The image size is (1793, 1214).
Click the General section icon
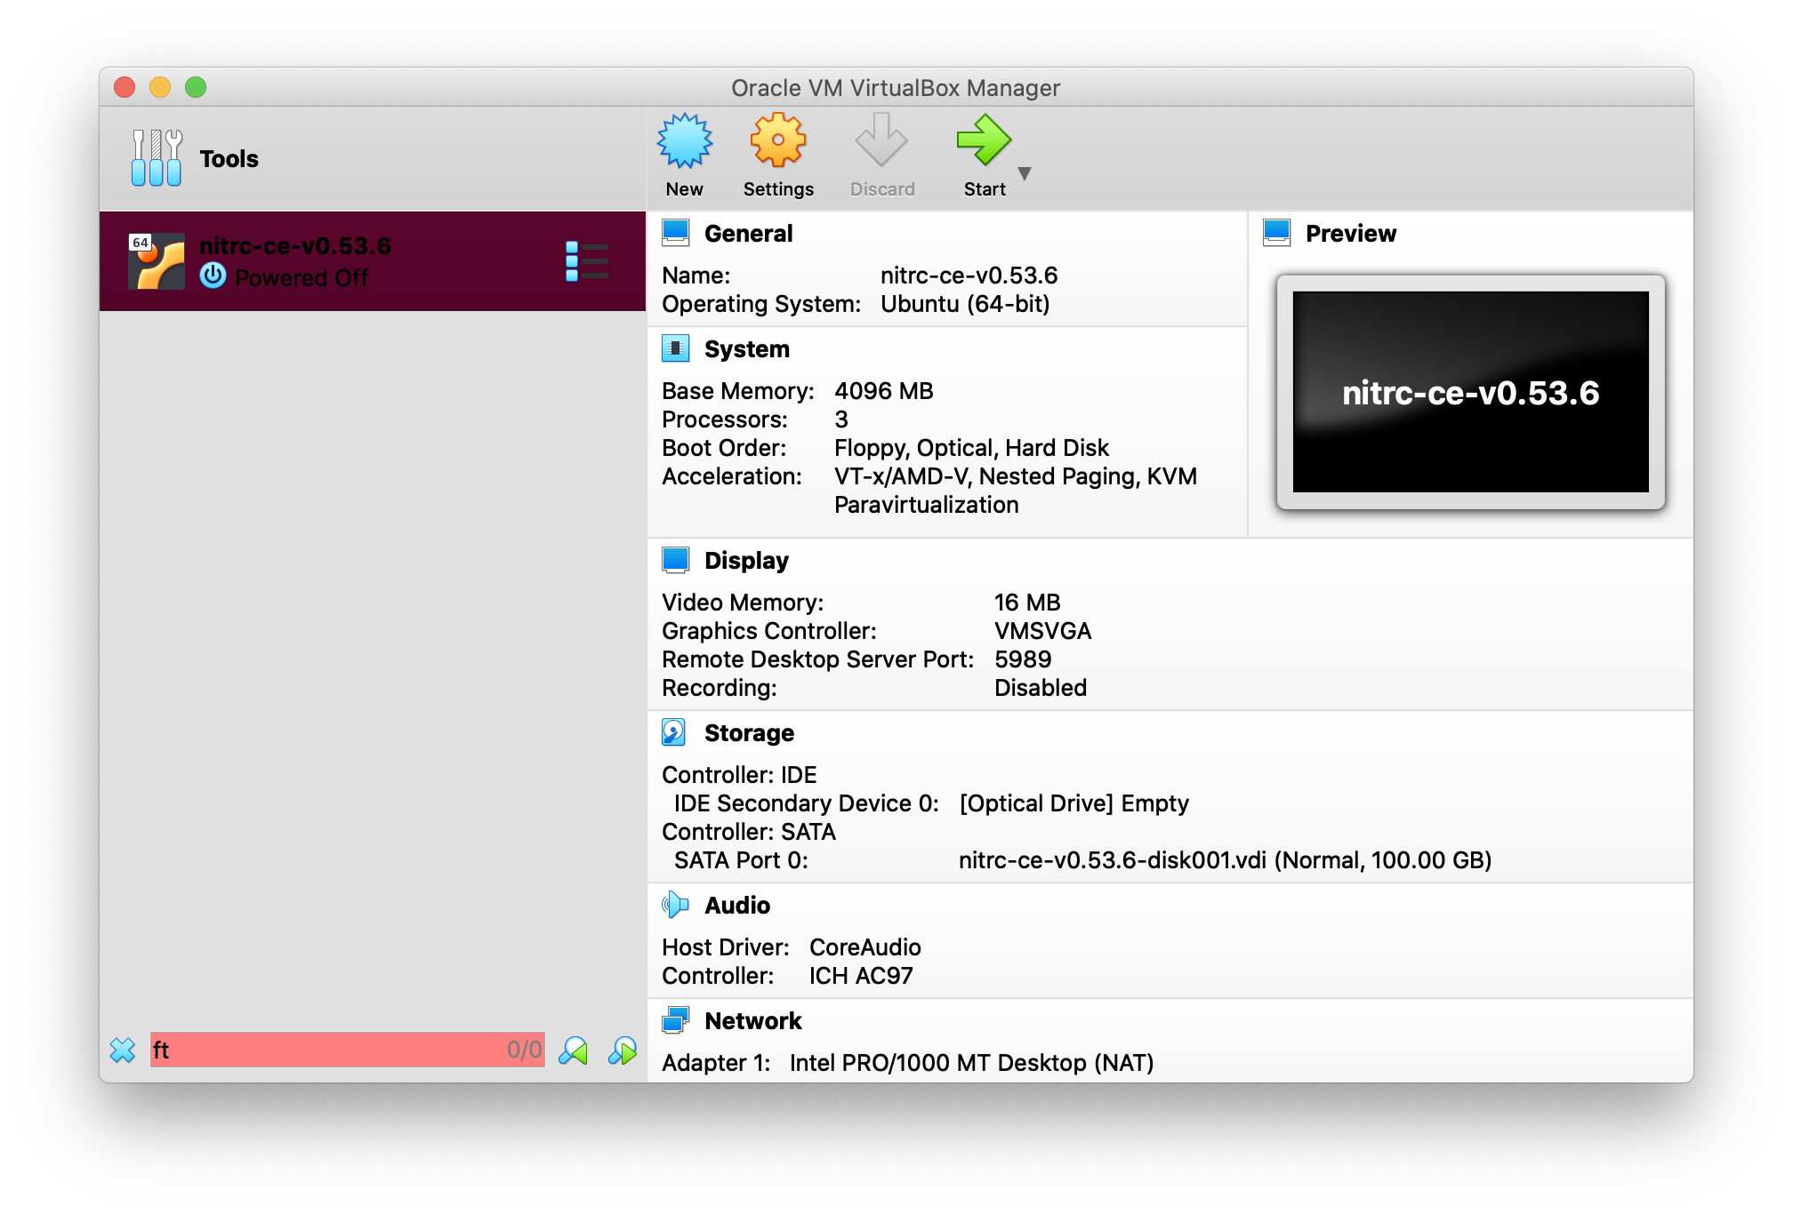[x=676, y=233]
